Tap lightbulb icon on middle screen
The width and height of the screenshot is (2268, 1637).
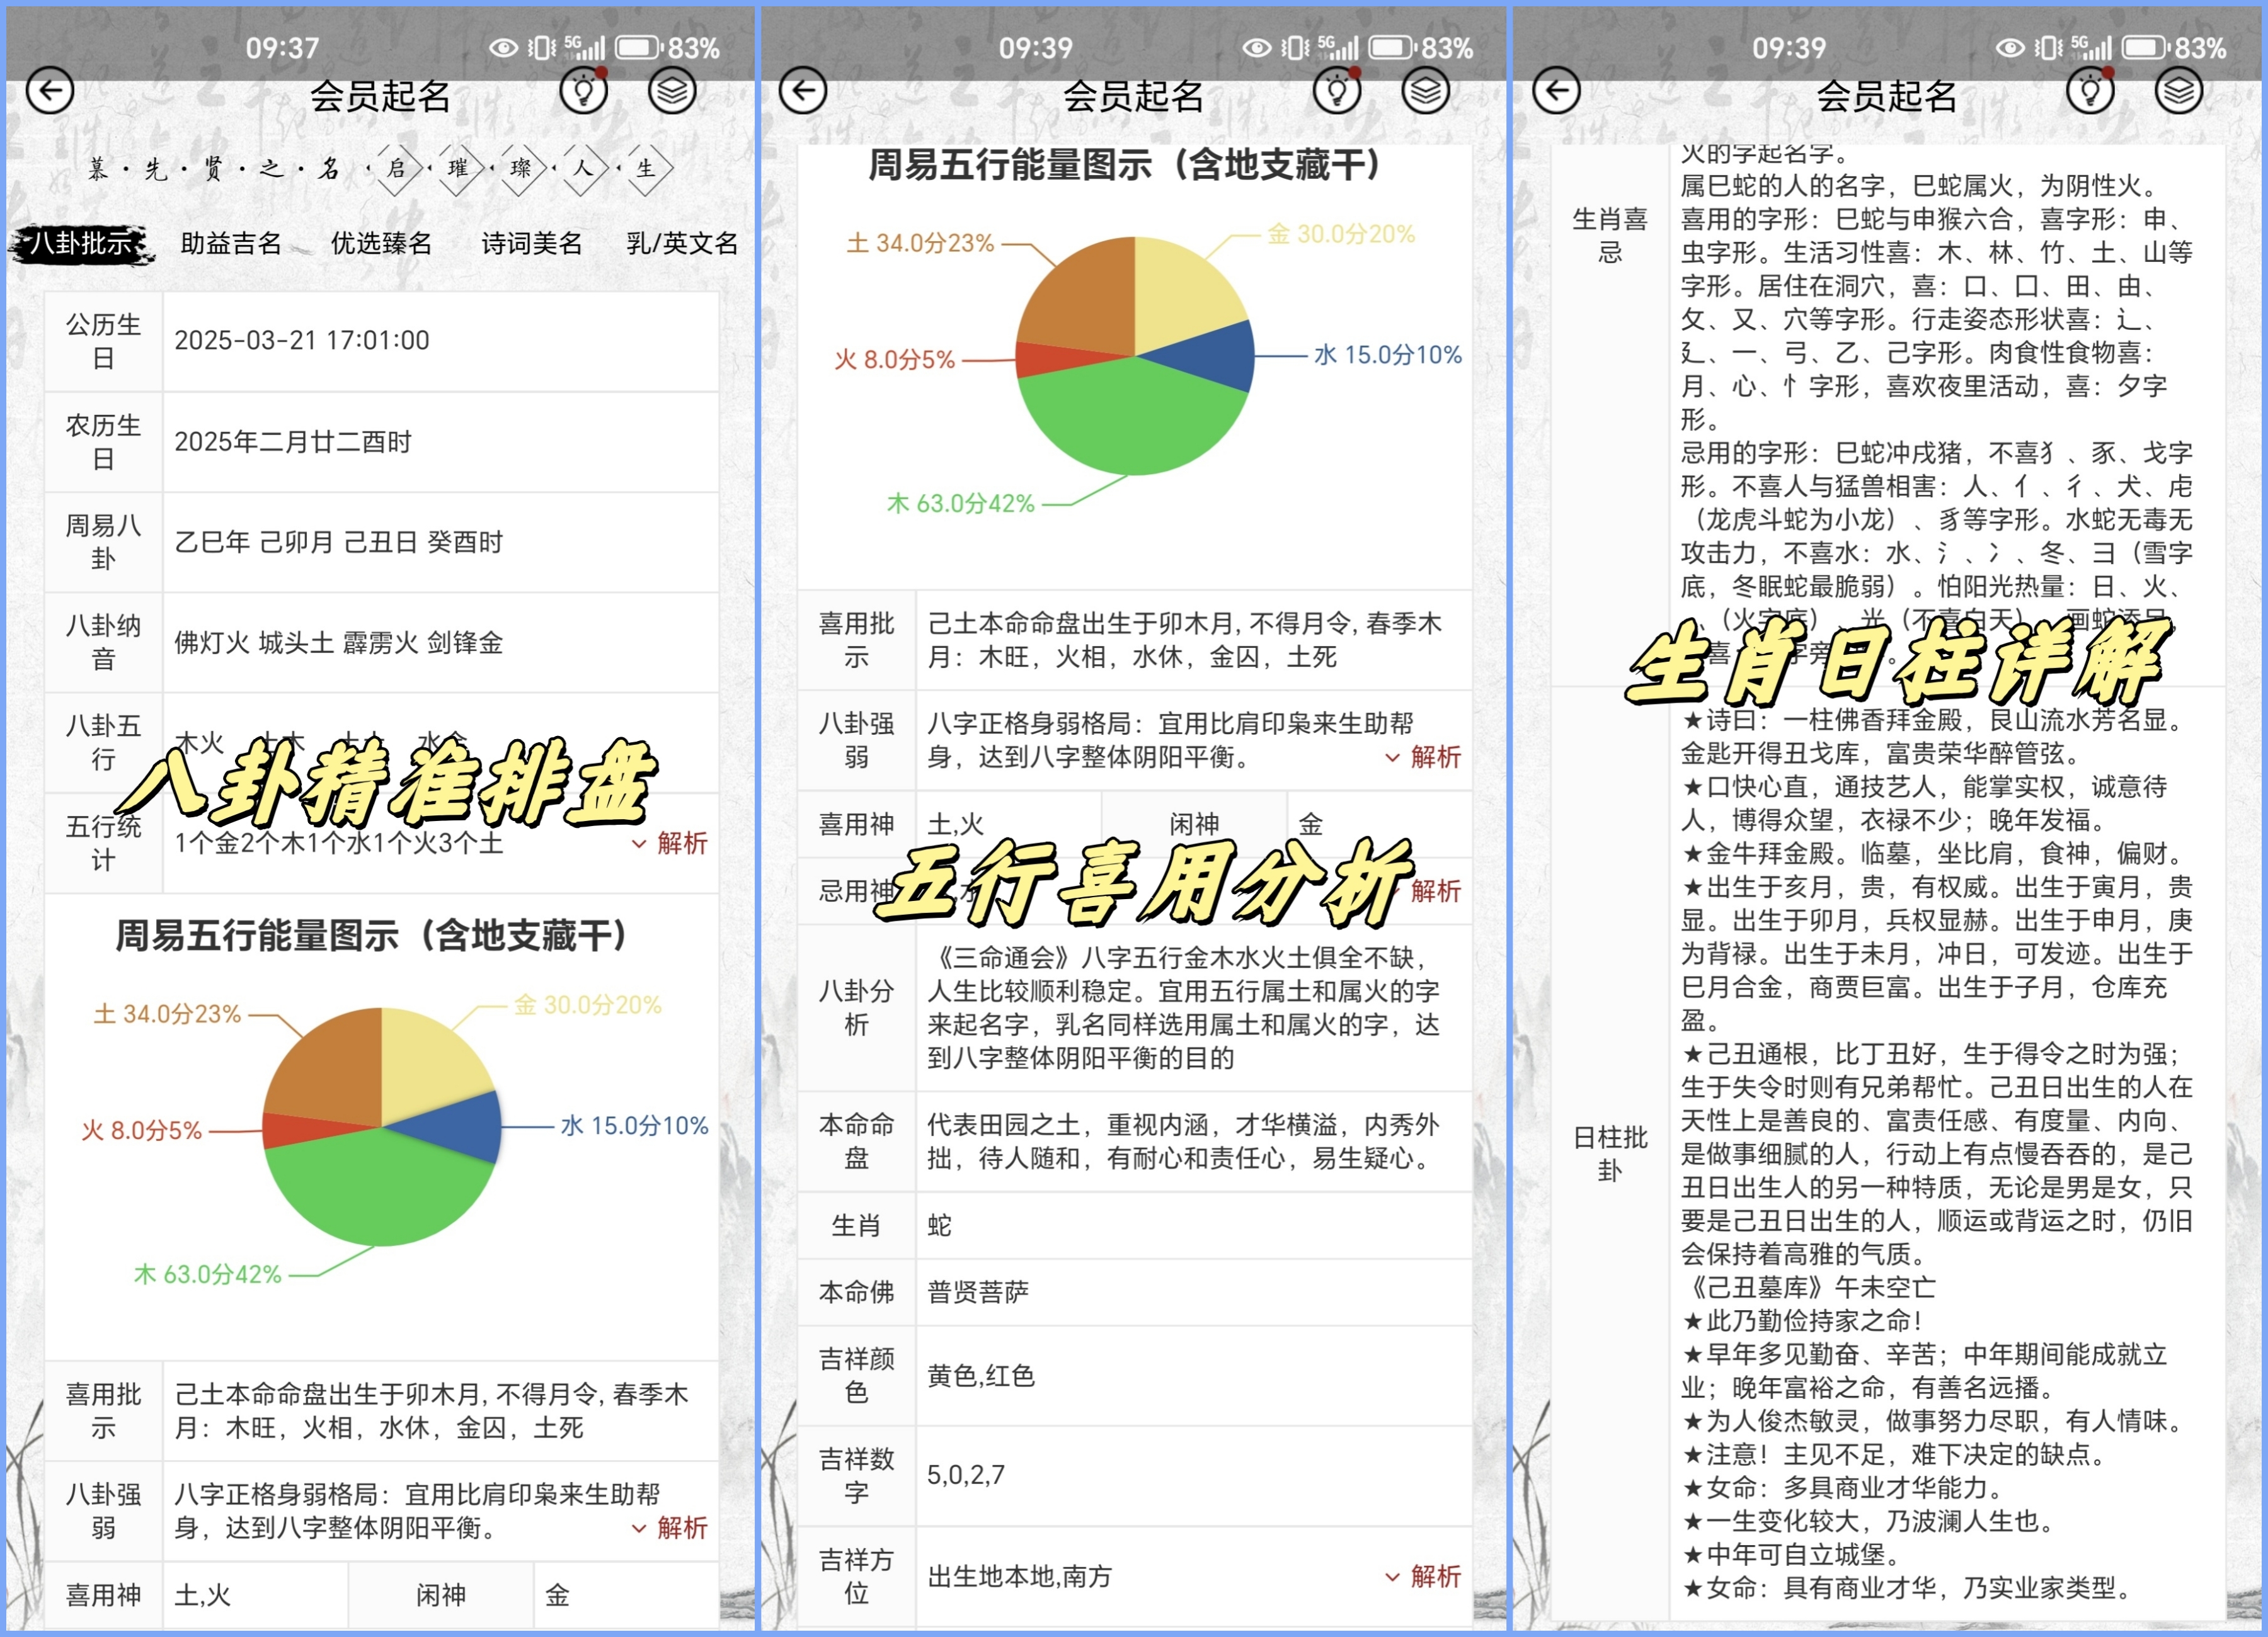click(1337, 91)
